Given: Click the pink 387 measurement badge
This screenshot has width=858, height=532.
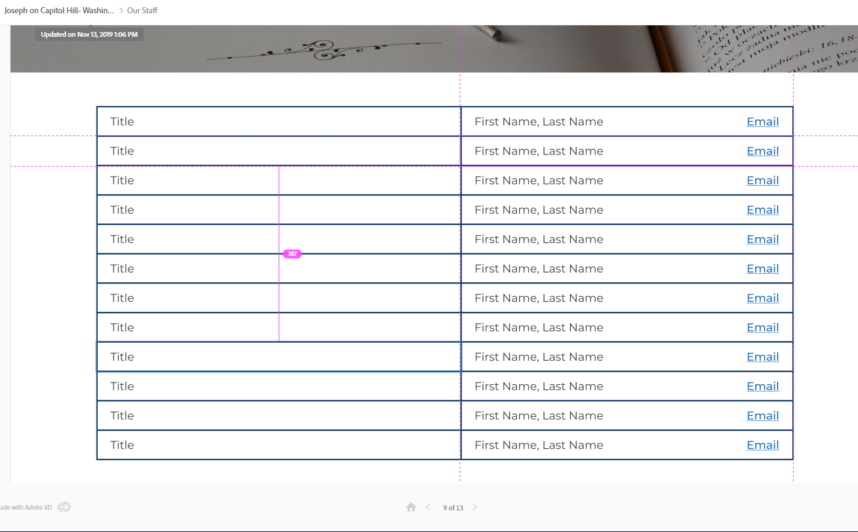Looking at the screenshot, I should click(x=292, y=254).
